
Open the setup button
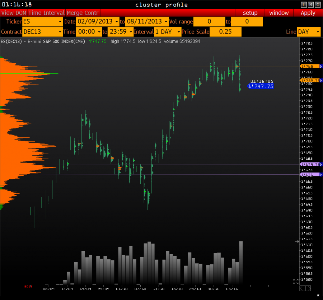tap(250, 13)
